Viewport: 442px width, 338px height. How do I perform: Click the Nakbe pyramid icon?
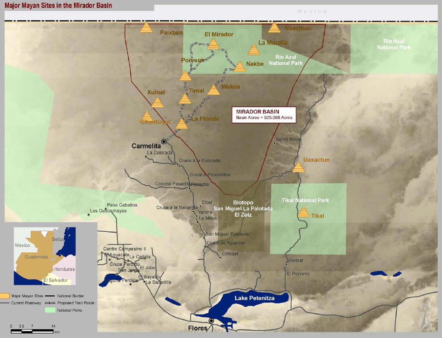point(240,67)
